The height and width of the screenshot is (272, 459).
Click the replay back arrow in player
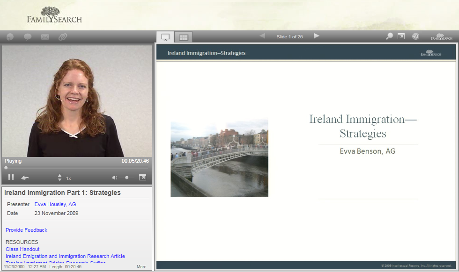pos(25,178)
